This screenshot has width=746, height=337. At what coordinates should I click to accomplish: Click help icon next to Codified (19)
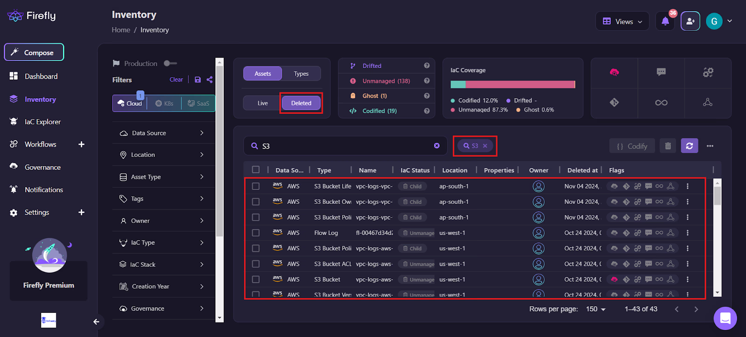[x=427, y=111]
